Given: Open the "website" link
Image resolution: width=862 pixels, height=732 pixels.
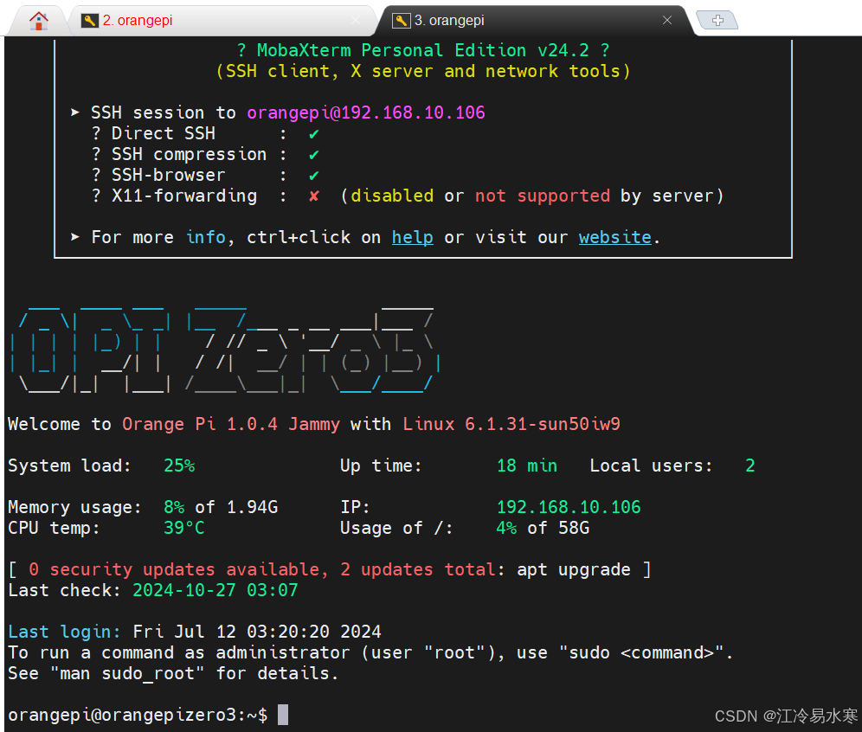Looking at the screenshot, I should pos(614,237).
